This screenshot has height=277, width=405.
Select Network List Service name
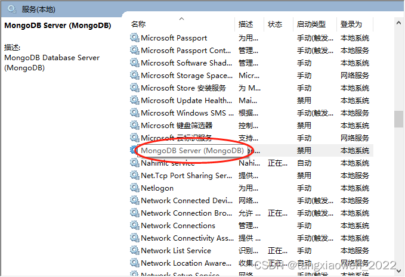click(176, 250)
